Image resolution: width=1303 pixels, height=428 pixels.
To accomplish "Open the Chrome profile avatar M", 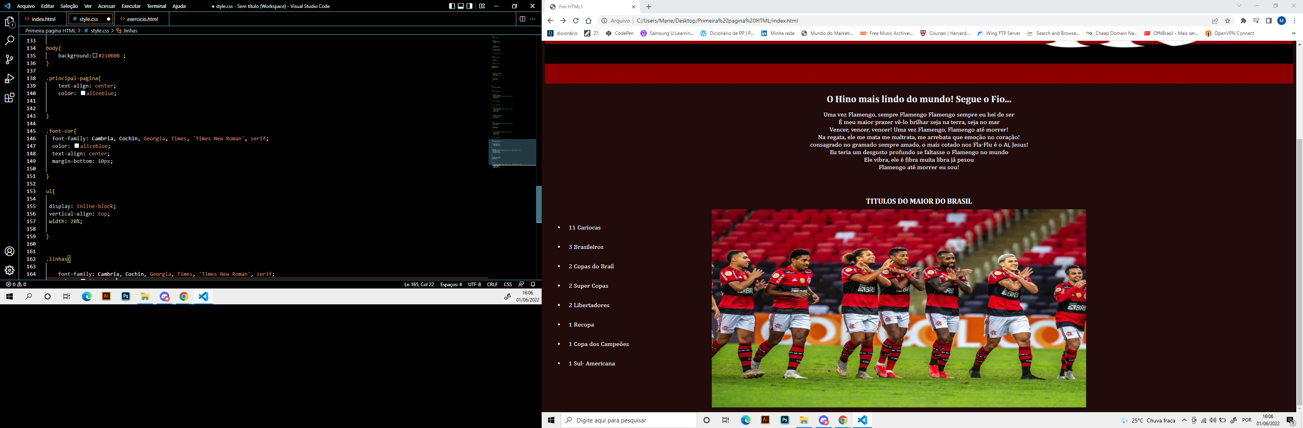I will (1281, 21).
